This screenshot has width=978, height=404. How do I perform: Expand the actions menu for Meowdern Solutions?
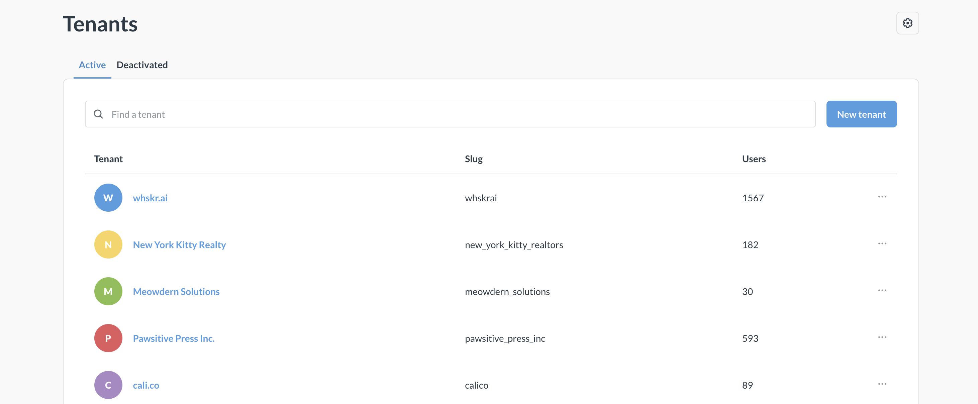tap(882, 291)
